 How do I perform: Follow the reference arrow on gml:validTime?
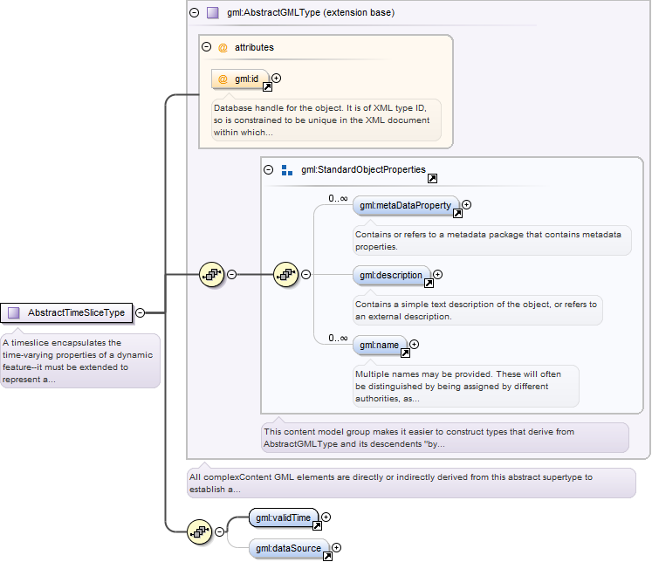tap(317, 526)
